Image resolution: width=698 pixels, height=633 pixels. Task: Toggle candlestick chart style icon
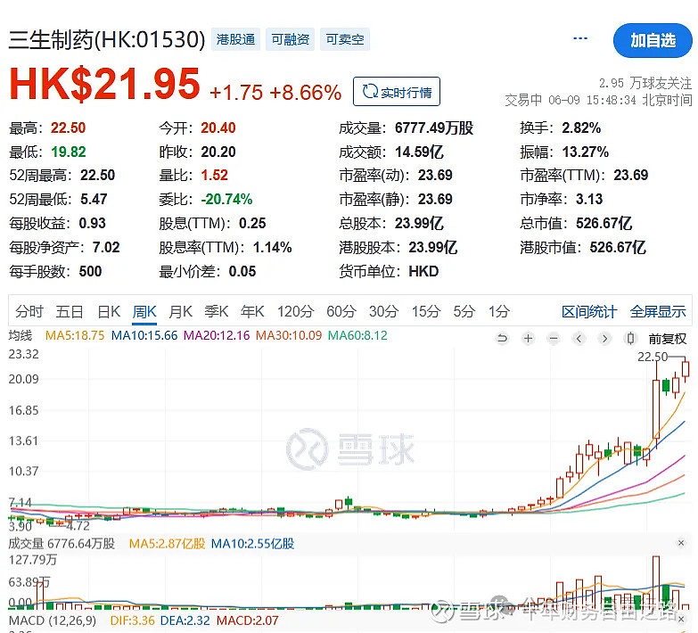tap(630, 339)
